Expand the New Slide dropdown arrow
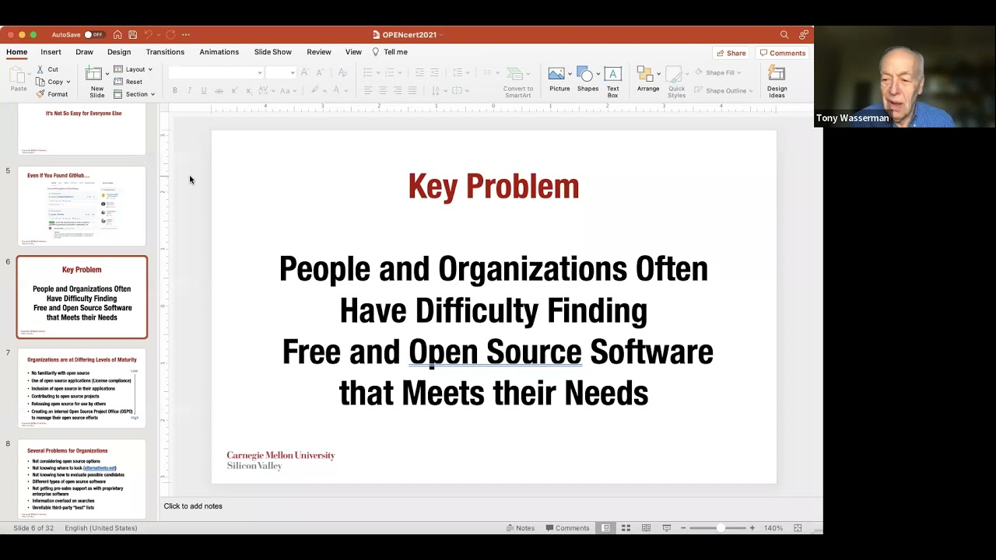Viewport: 996px width, 560px height. pos(107,75)
